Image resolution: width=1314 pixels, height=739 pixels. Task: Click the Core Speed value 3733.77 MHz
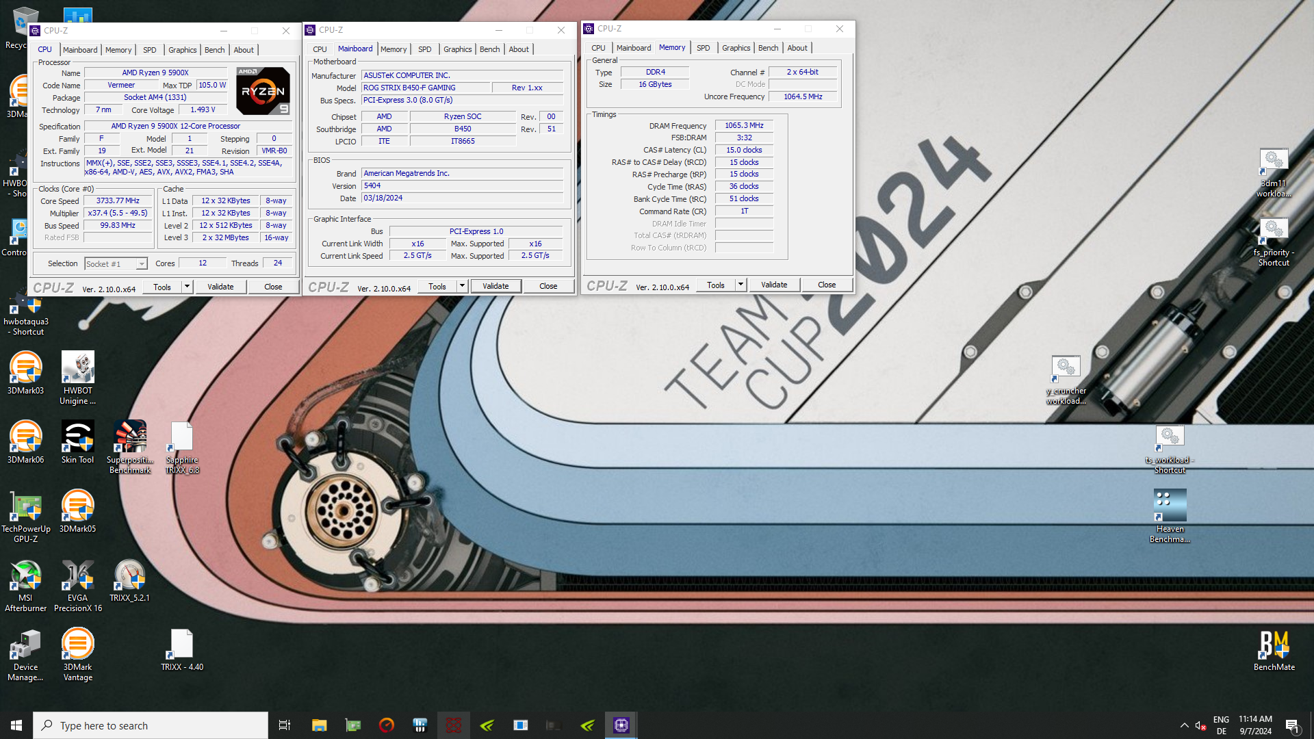(x=118, y=201)
